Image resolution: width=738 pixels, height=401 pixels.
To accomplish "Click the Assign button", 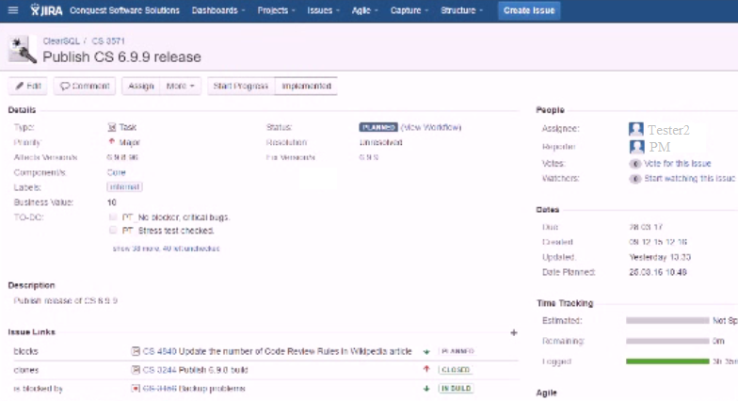I will (x=141, y=87).
